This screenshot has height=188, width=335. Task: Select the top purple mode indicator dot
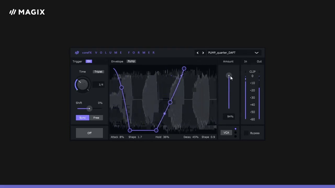pos(236,129)
